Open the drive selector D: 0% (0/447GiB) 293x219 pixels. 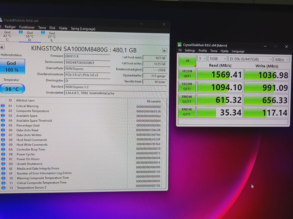[250, 59]
